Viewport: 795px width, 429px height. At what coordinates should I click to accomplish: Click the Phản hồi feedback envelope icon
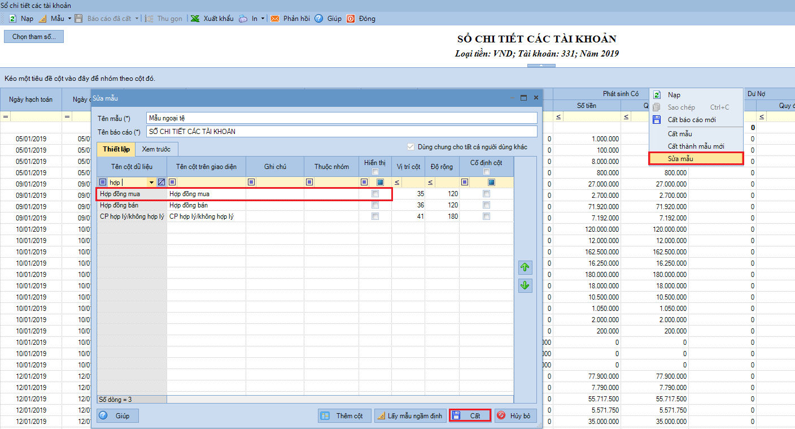(275, 19)
